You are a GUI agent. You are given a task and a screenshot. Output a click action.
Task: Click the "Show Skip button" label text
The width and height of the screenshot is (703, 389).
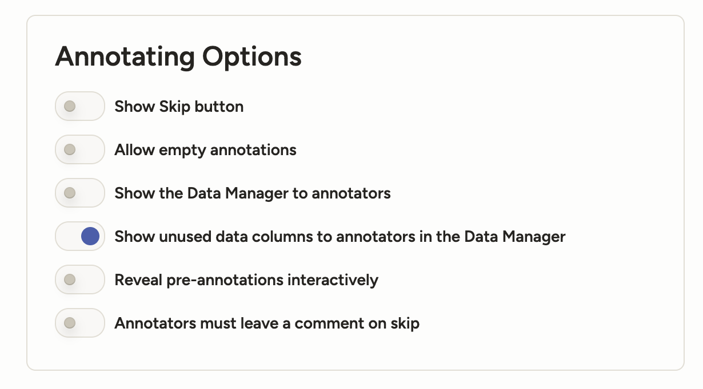[179, 107]
